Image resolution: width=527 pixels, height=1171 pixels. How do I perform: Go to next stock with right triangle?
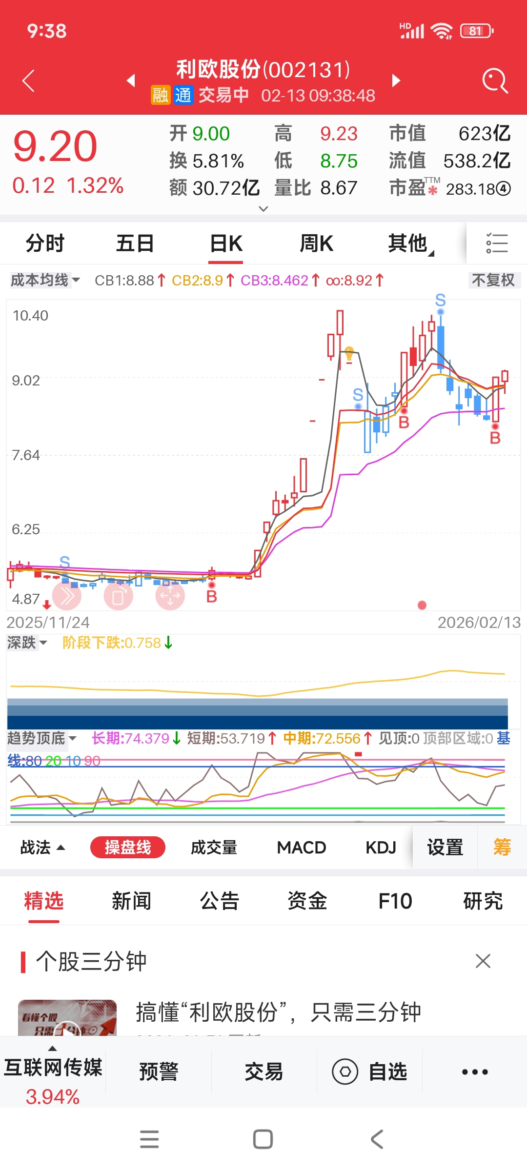396,81
